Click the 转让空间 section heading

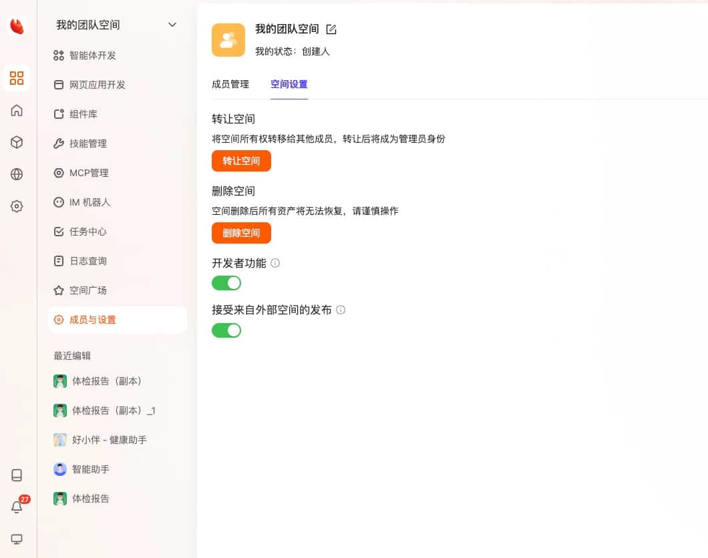[x=234, y=119]
